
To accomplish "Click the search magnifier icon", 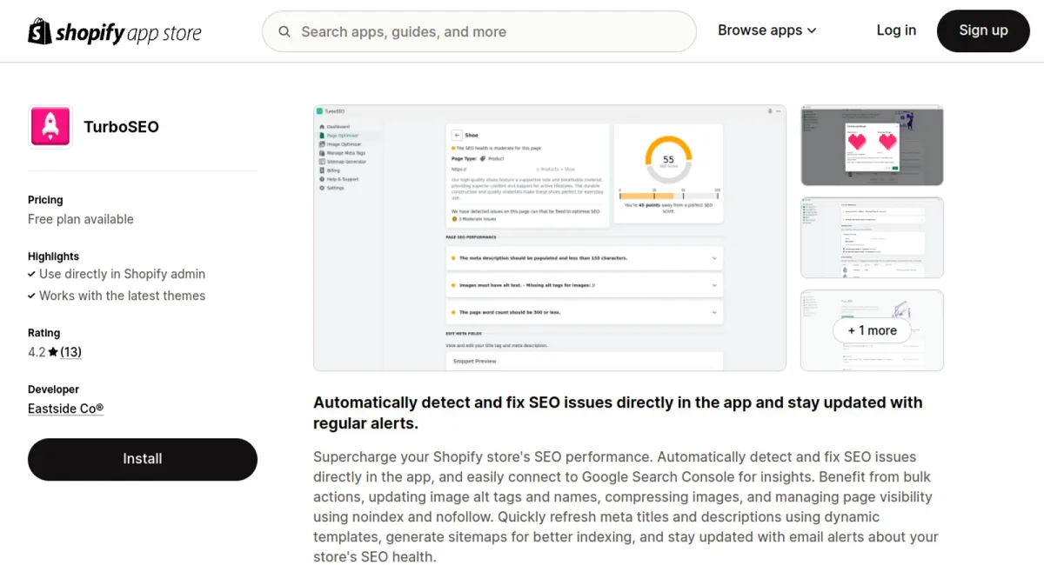I will click(x=284, y=32).
